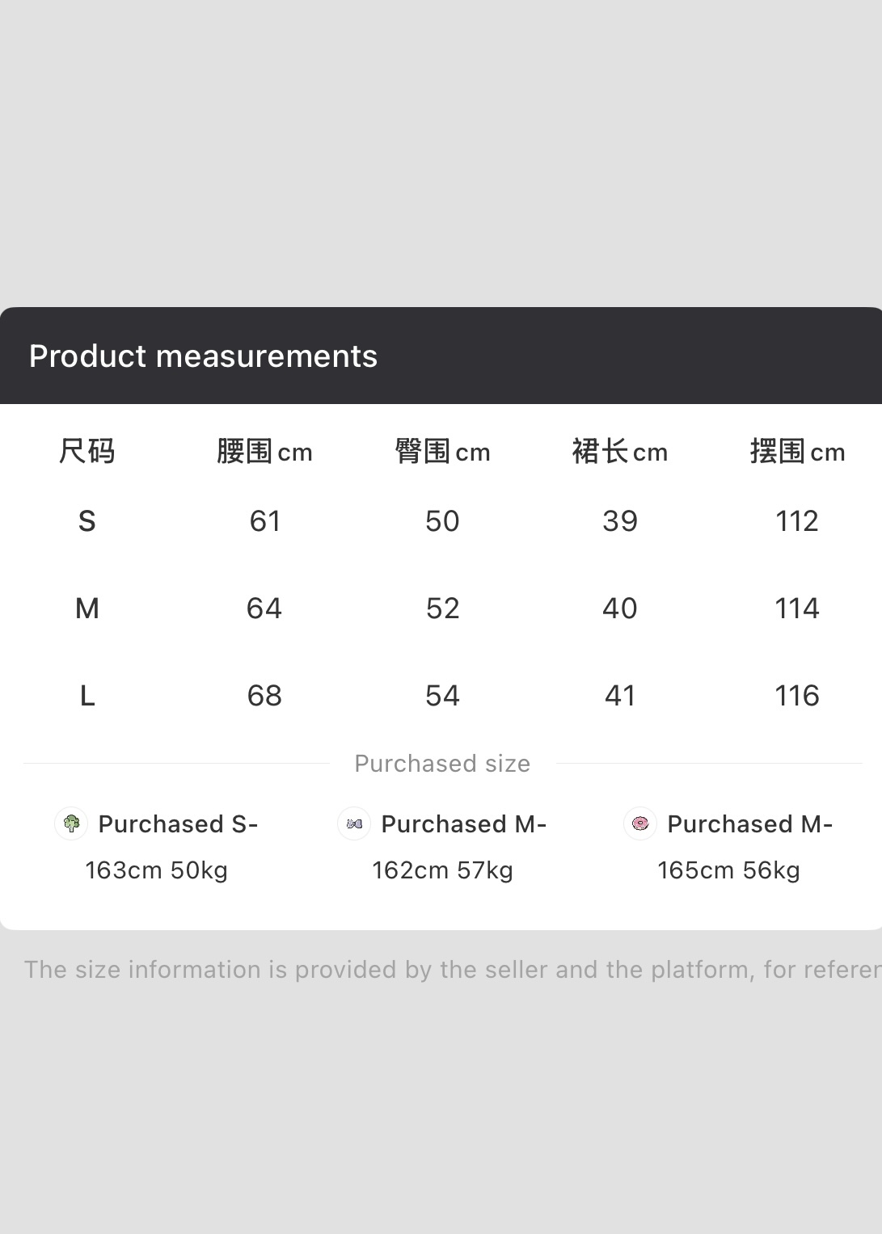The width and height of the screenshot is (882, 1234).
Task: Click the bow tie avatar icon
Action: 354,823
